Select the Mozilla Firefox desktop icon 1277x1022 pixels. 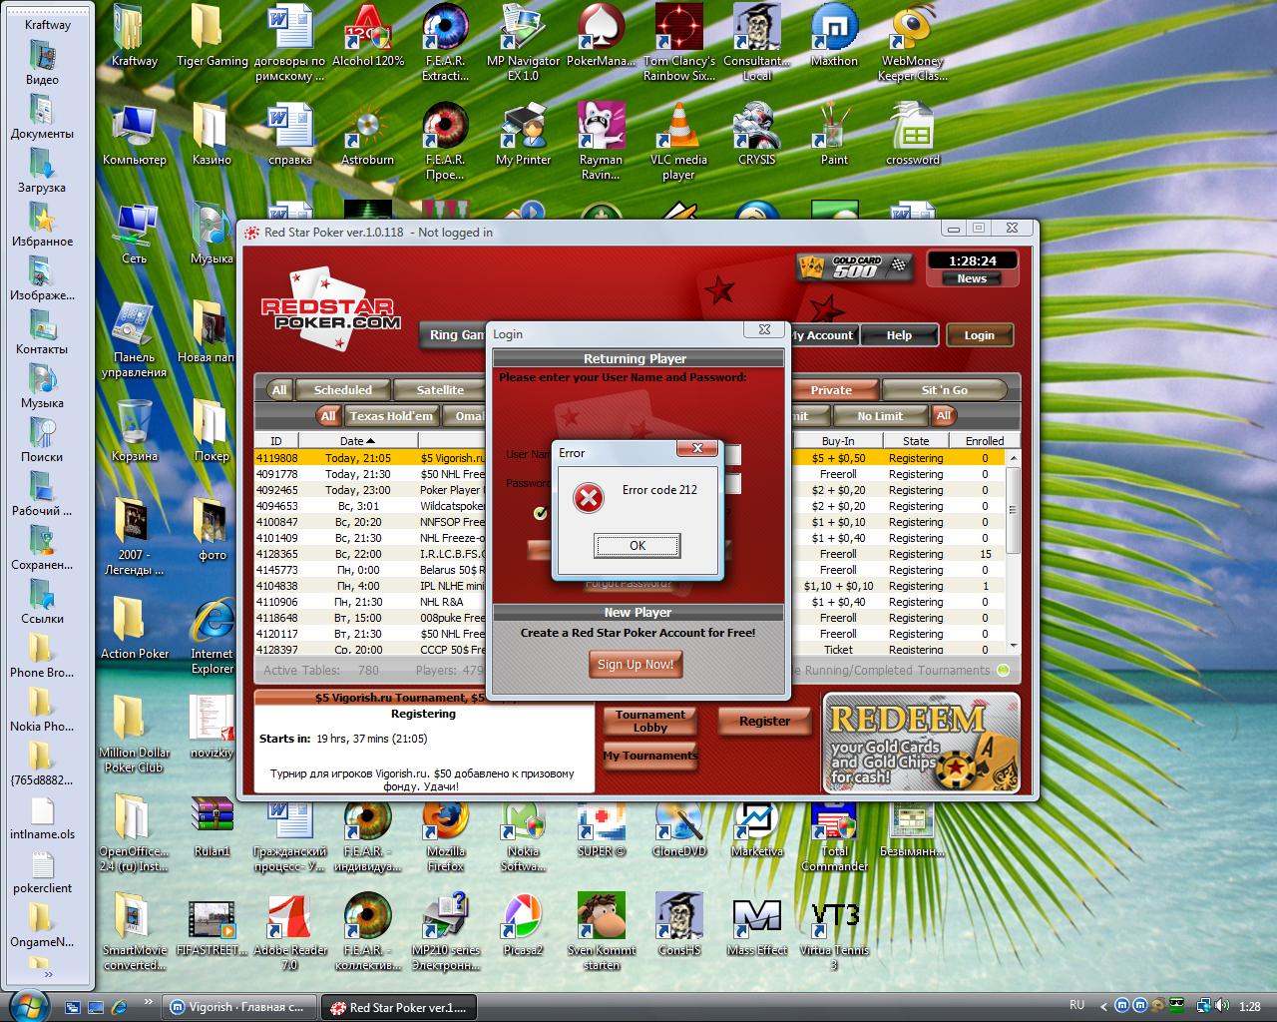coord(445,836)
